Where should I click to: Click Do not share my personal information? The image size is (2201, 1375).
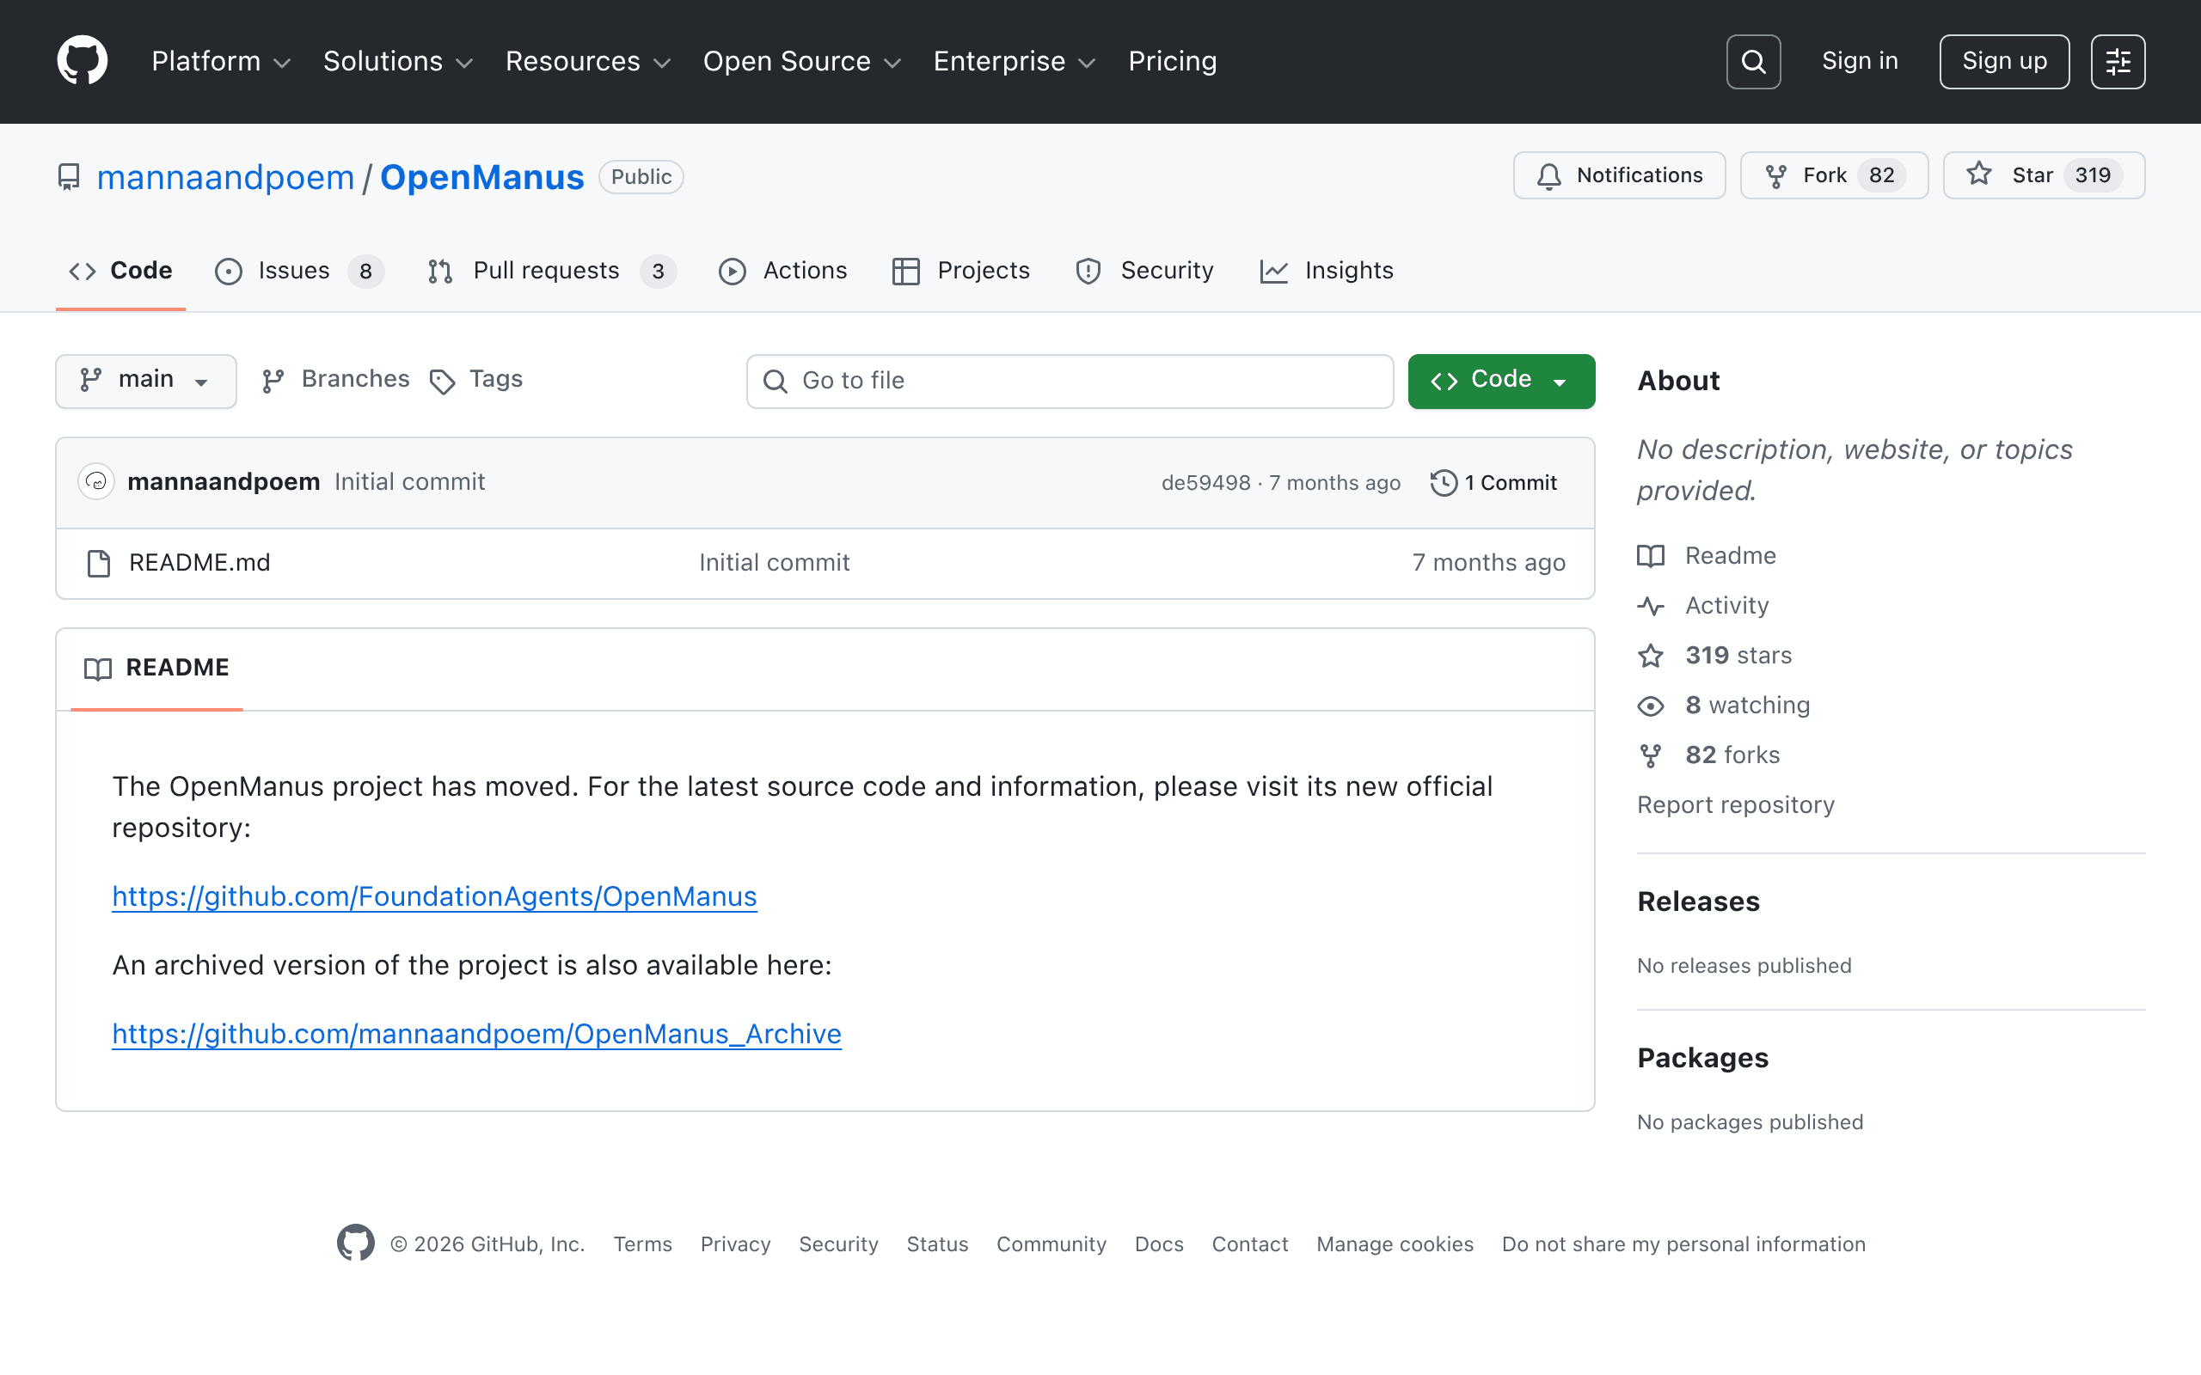(x=1683, y=1244)
